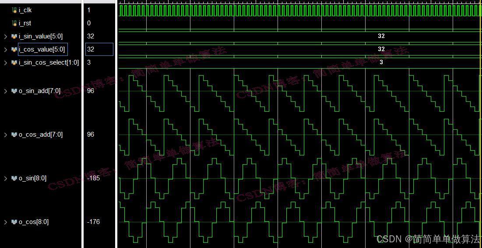This screenshot has height=248, width=482.
Task: Select the o_sin_add[7:0] signal name
Action: [x=40, y=91]
